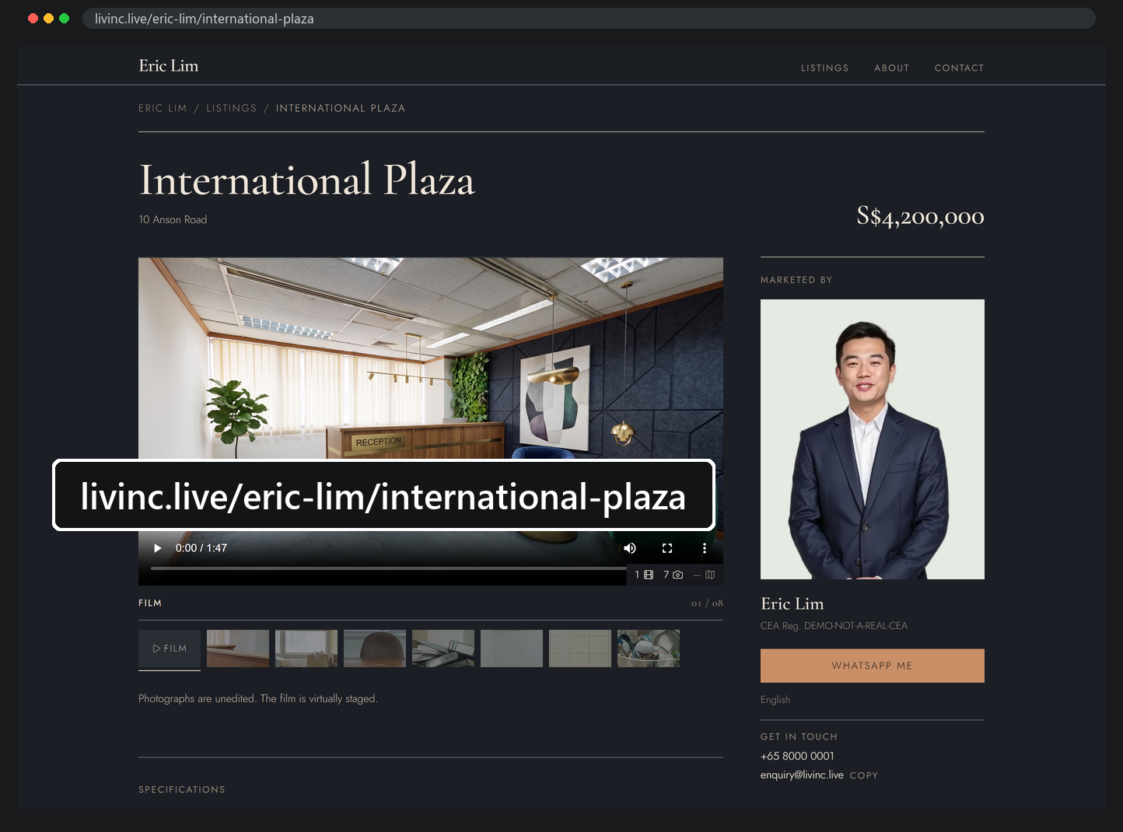Viewport: 1123px width, 832px height.
Task: Click the Eric Lim agent name
Action: [792, 604]
